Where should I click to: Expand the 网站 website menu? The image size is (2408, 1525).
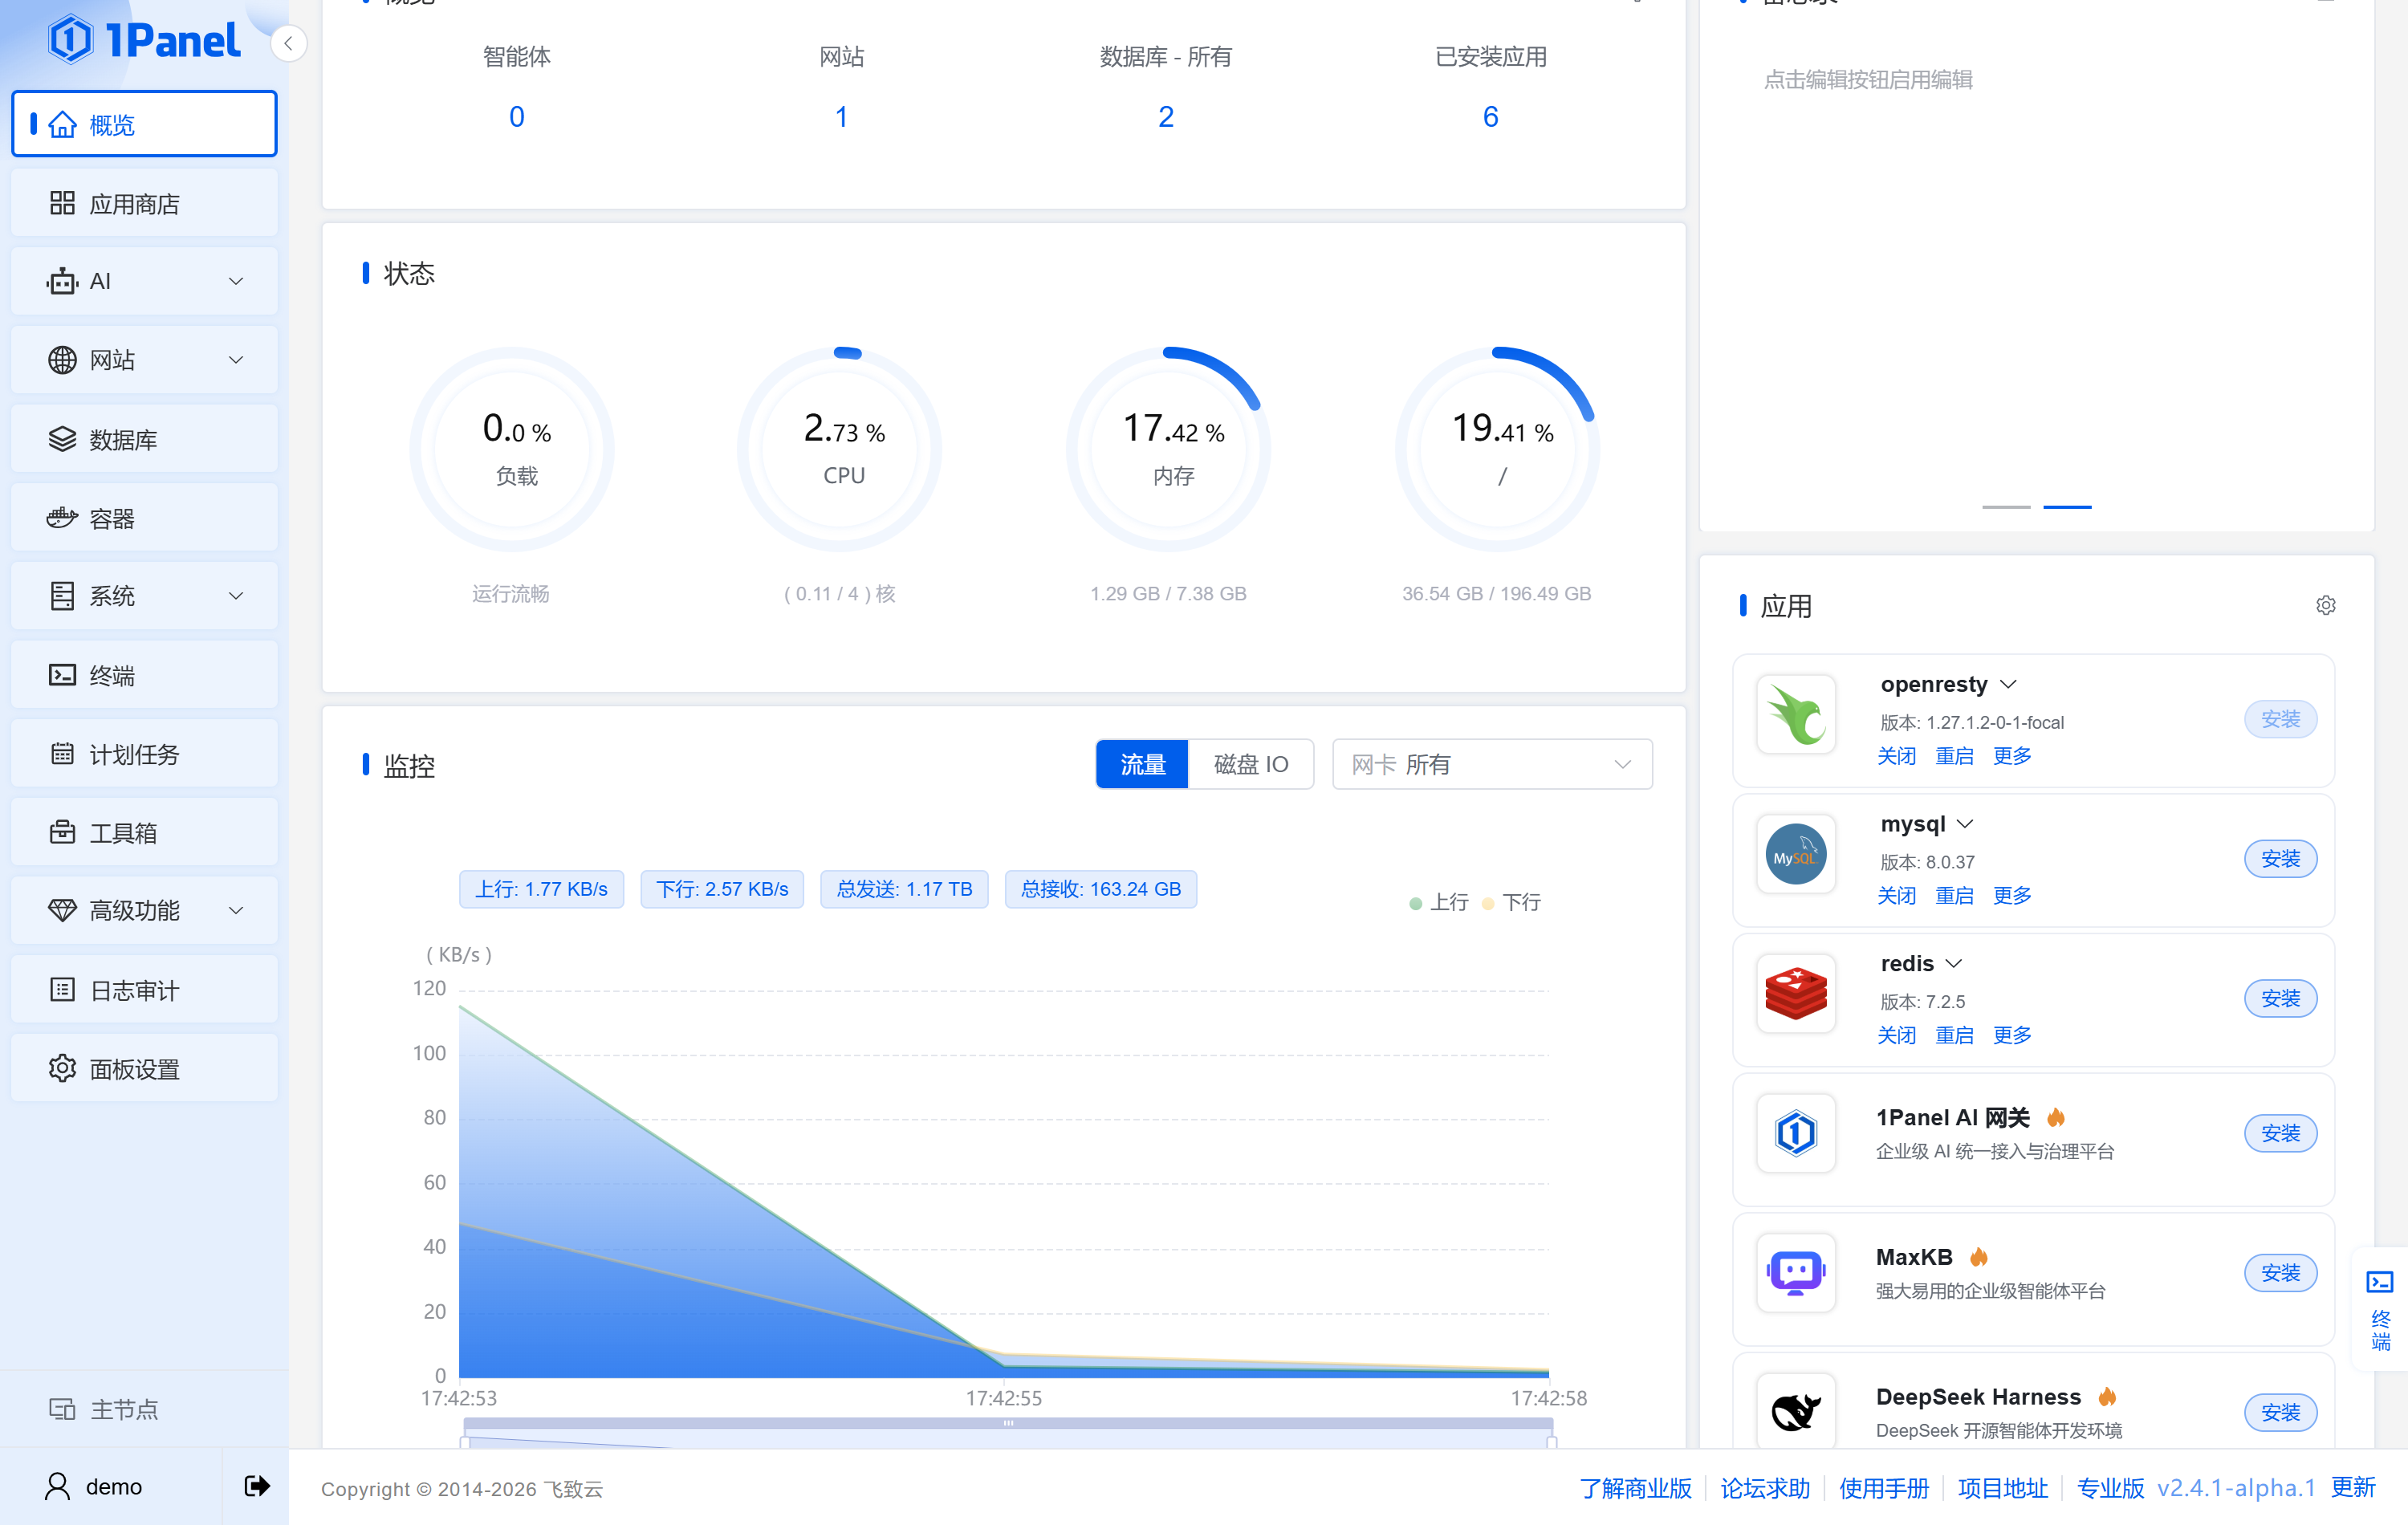coord(144,360)
